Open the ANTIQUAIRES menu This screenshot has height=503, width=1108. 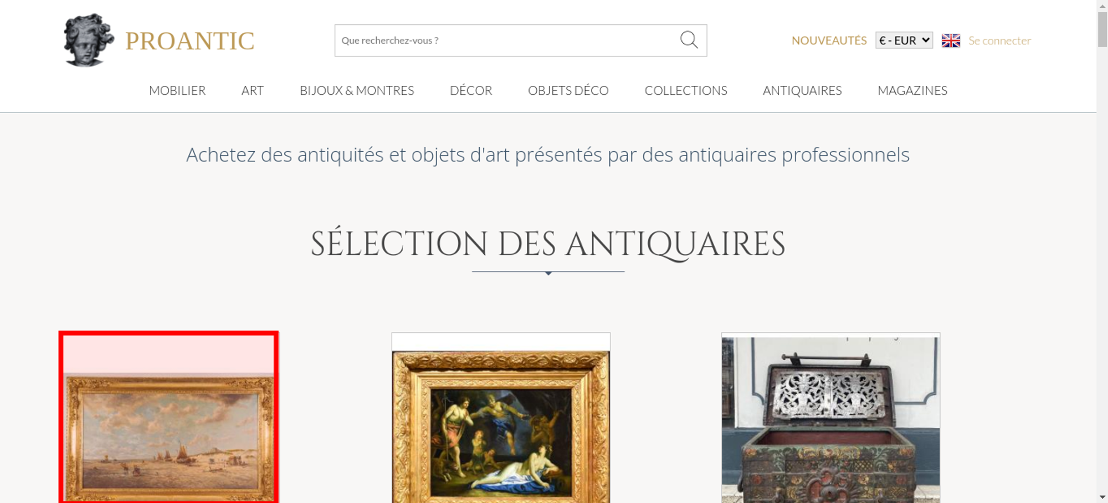tap(802, 90)
